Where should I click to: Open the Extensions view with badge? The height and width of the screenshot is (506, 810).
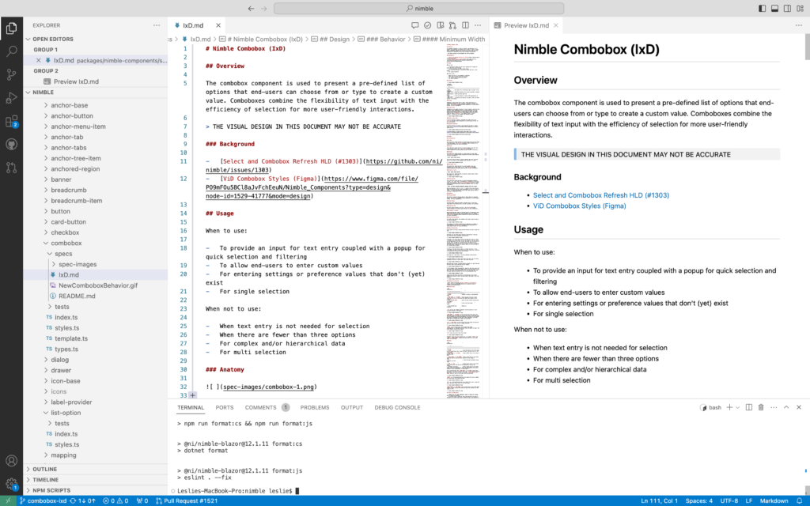[11, 121]
